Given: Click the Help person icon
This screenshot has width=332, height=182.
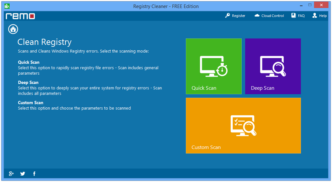Looking at the screenshot, I should click(315, 15).
